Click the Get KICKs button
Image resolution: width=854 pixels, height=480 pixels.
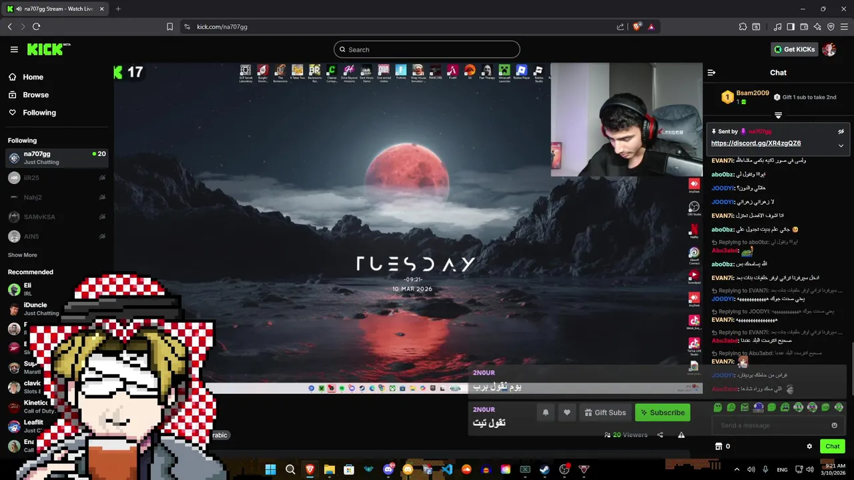pos(794,49)
